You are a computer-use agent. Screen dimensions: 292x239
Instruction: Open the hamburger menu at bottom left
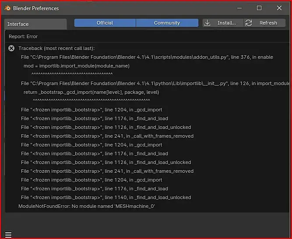[8, 235]
